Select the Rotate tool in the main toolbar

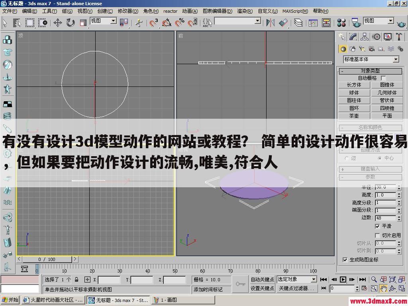point(70,23)
